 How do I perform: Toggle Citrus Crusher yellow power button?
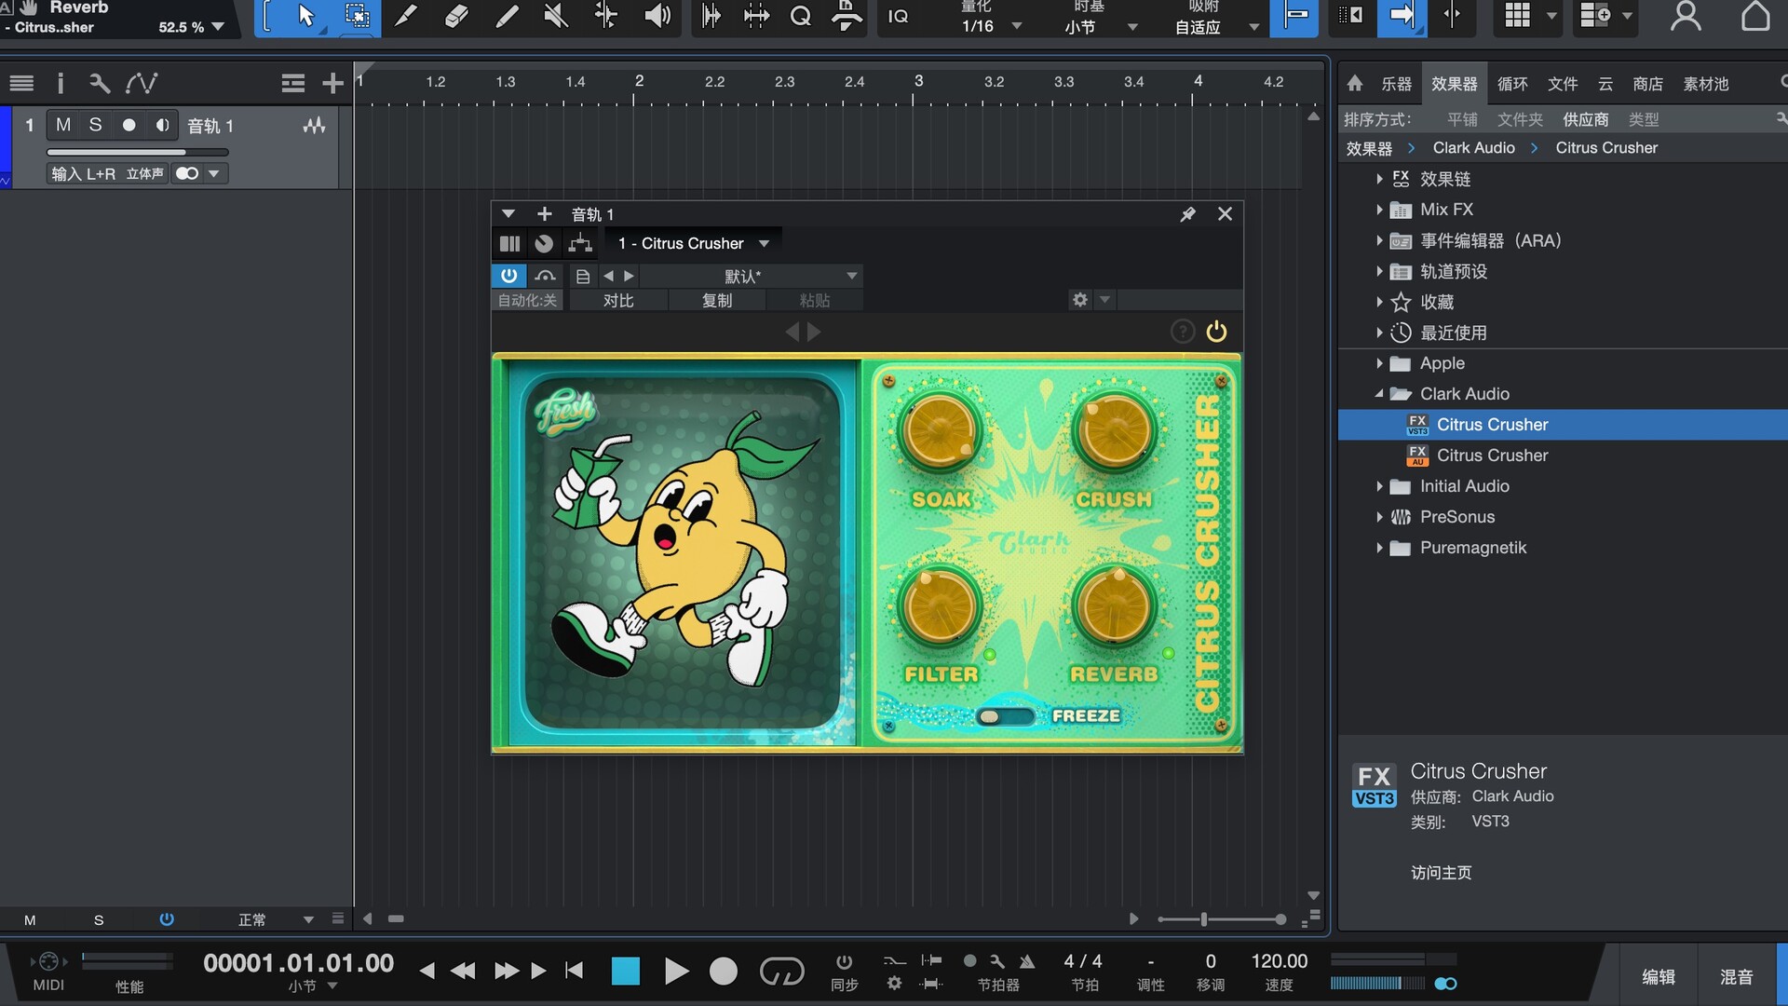click(x=1216, y=332)
